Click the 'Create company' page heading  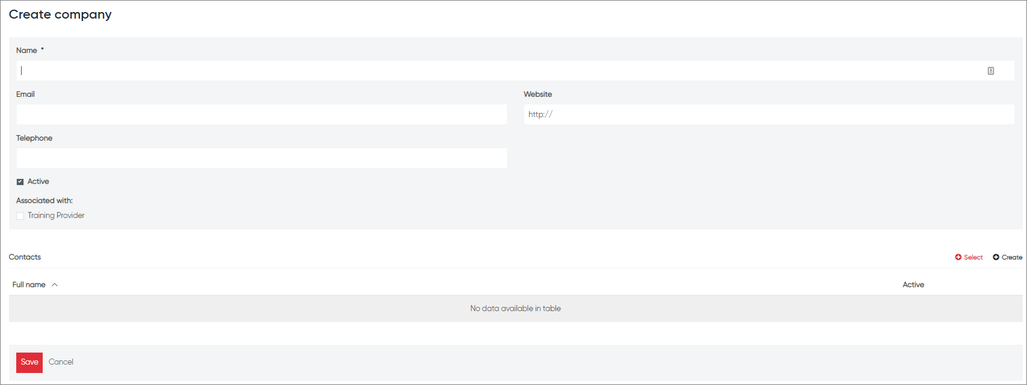[x=60, y=14]
